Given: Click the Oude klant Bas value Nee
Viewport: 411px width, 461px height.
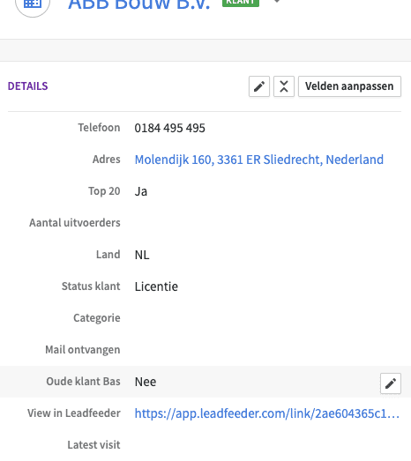Looking at the screenshot, I should pos(146,382).
